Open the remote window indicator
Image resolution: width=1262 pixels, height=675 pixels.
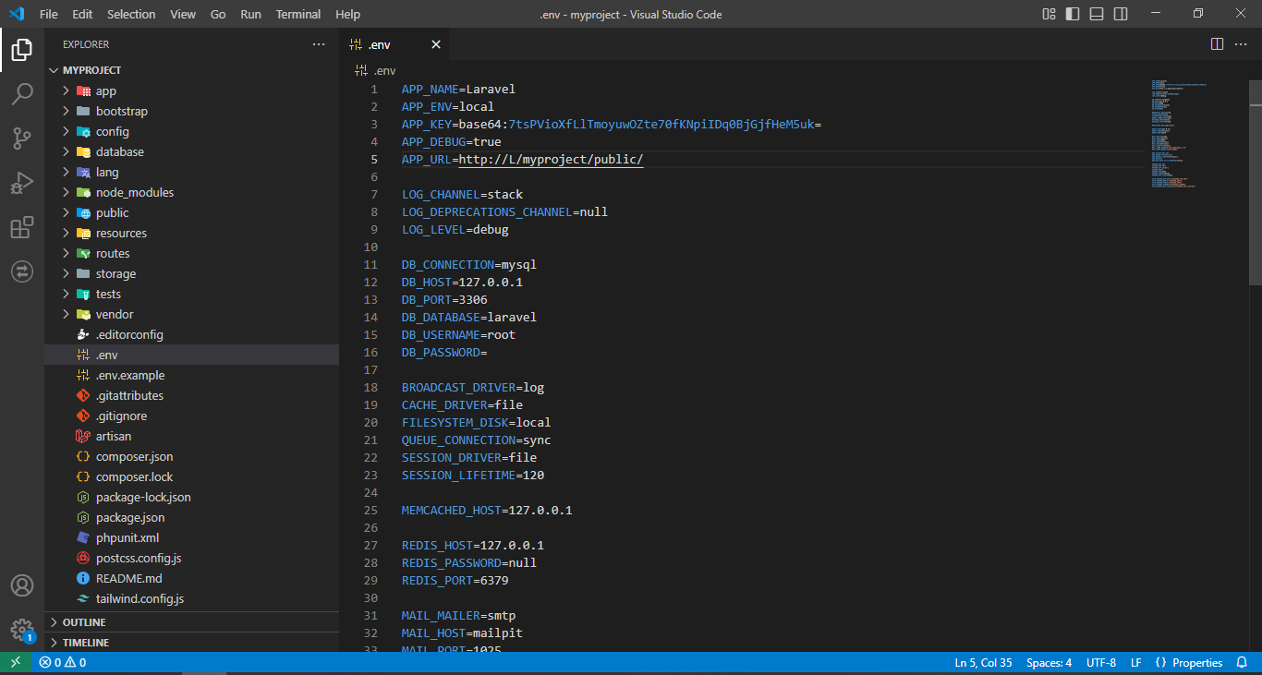tap(15, 662)
